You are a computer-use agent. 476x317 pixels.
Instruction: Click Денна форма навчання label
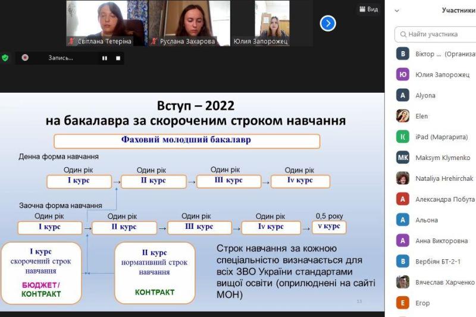(x=58, y=156)
